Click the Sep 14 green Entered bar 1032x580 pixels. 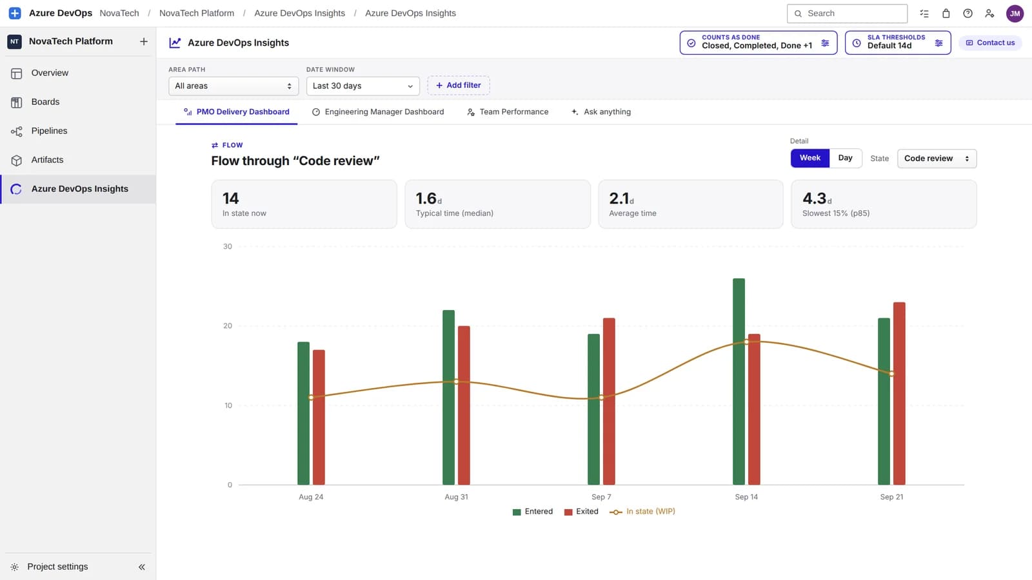click(x=739, y=382)
